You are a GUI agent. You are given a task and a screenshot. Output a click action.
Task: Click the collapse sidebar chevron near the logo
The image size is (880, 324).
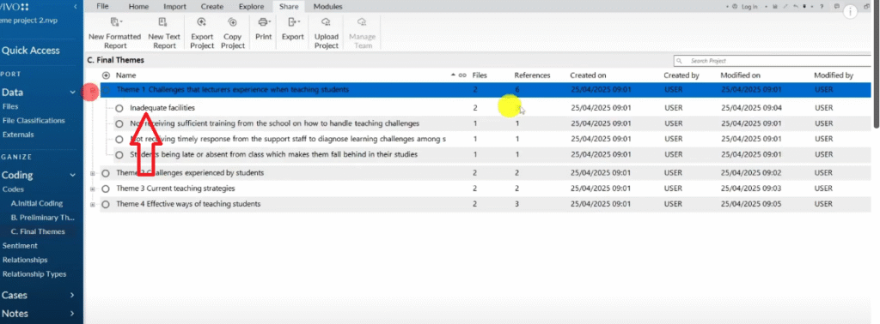[76, 7]
